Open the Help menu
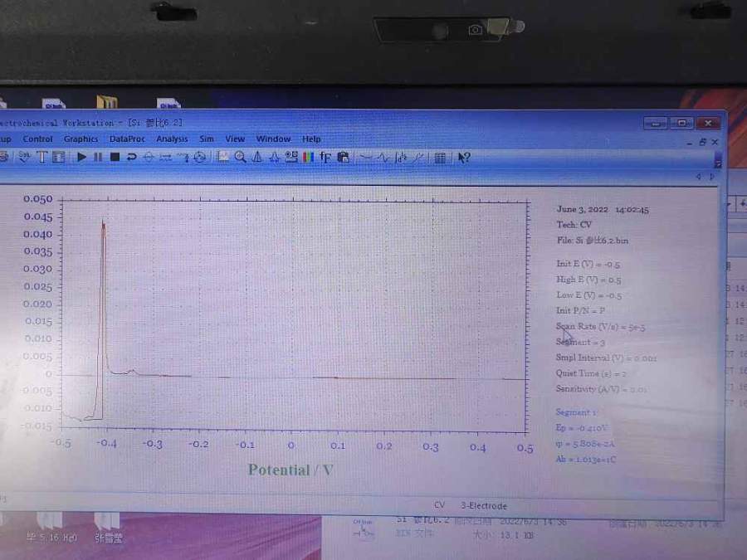The image size is (747, 560). [311, 139]
